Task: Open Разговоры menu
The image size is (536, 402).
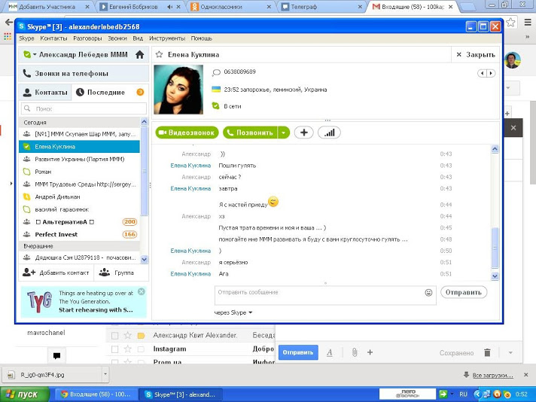Action: pos(87,38)
